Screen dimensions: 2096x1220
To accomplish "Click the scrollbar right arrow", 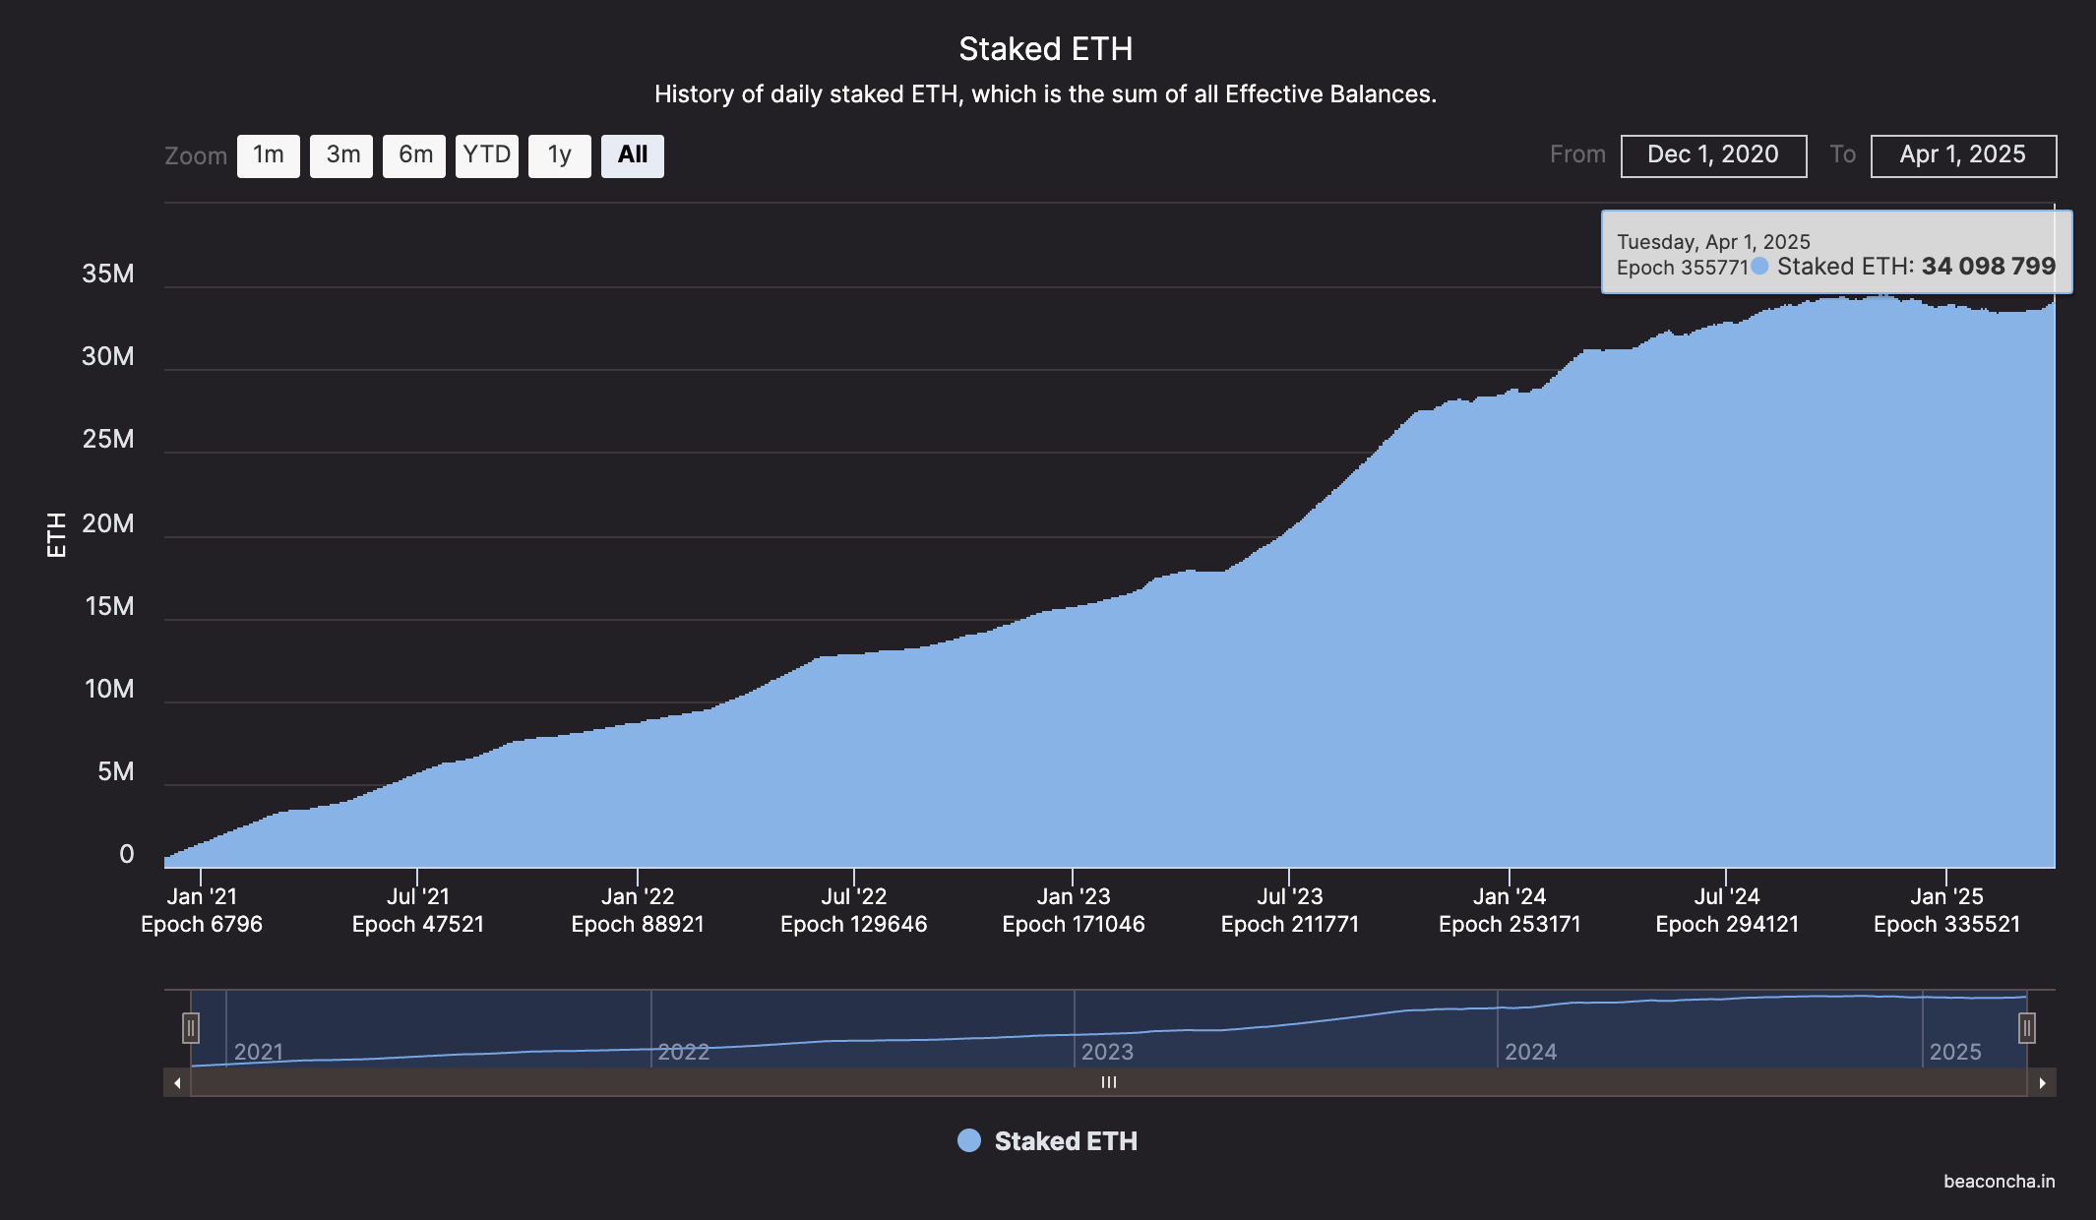I will tap(2043, 1082).
